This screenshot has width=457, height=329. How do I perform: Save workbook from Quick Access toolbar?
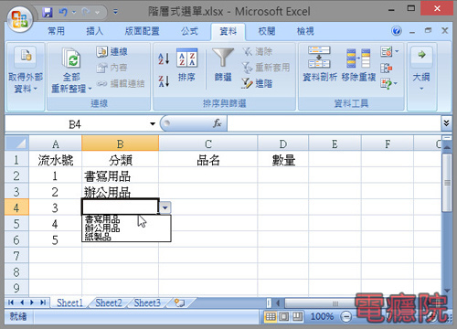[x=48, y=12]
